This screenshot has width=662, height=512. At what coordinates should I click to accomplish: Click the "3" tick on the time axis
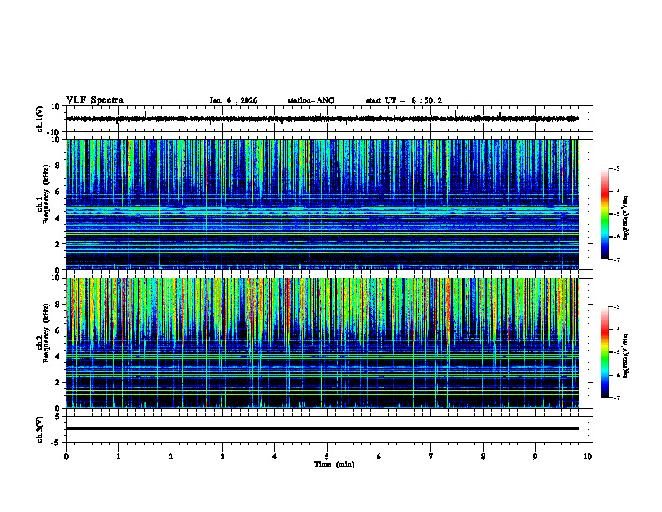click(x=222, y=457)
